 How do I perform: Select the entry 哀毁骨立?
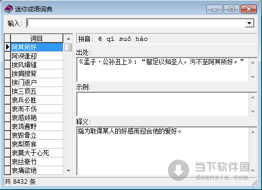(x=37, y=135)
